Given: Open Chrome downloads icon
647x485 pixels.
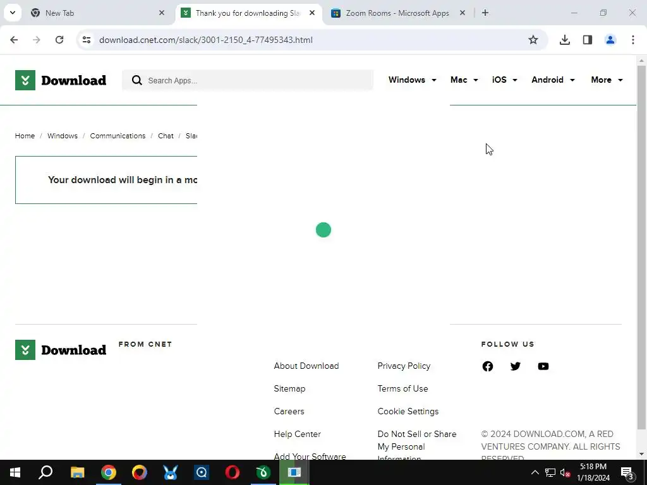Looking at the screenshot, I should coord(565,40).
